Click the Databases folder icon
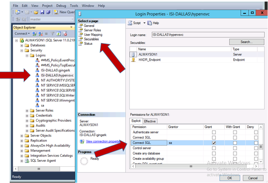The width and height of the screenshot is (268, 183). (x=27, y=45)
